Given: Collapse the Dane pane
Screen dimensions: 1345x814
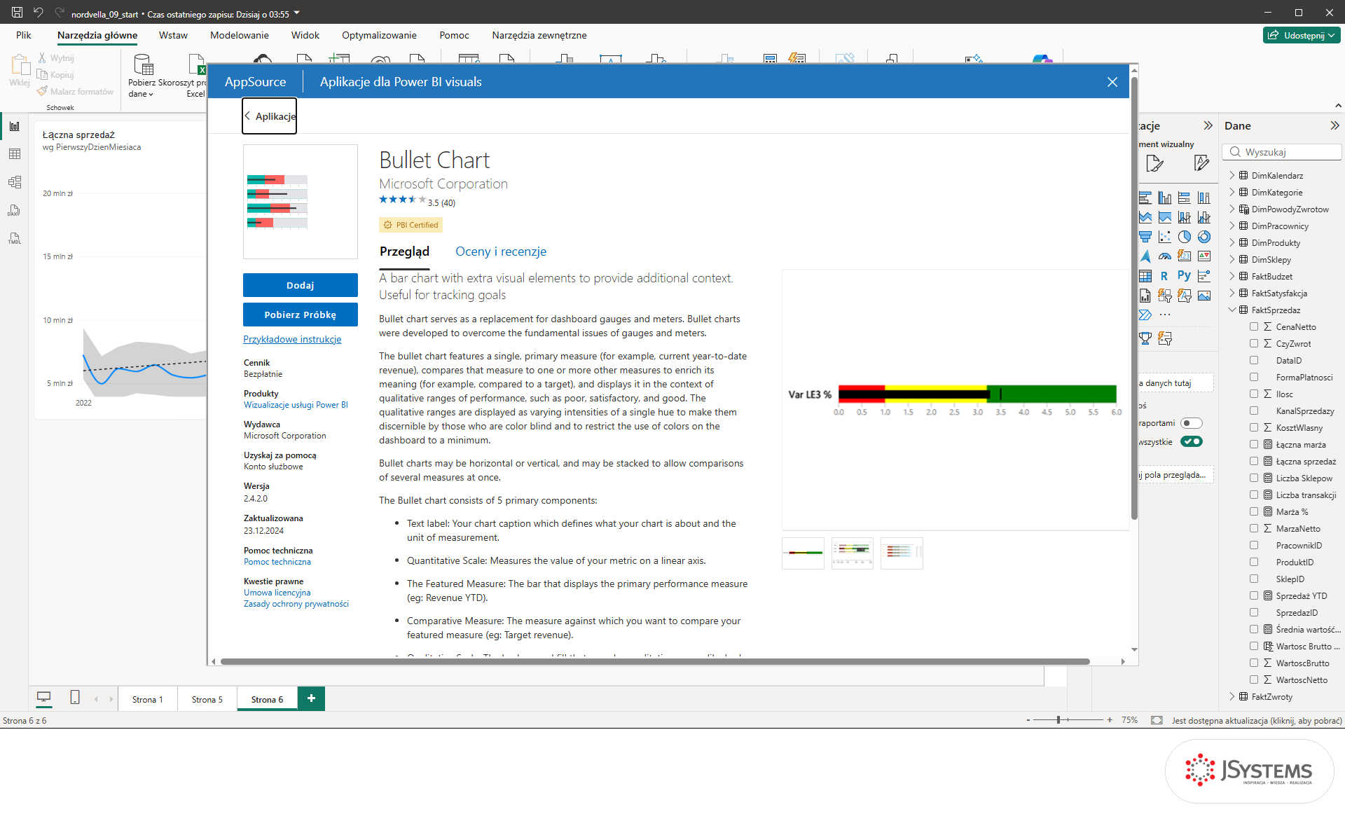Looking at the screenshot, I should pyautogui.click(x=1334, y=126).
